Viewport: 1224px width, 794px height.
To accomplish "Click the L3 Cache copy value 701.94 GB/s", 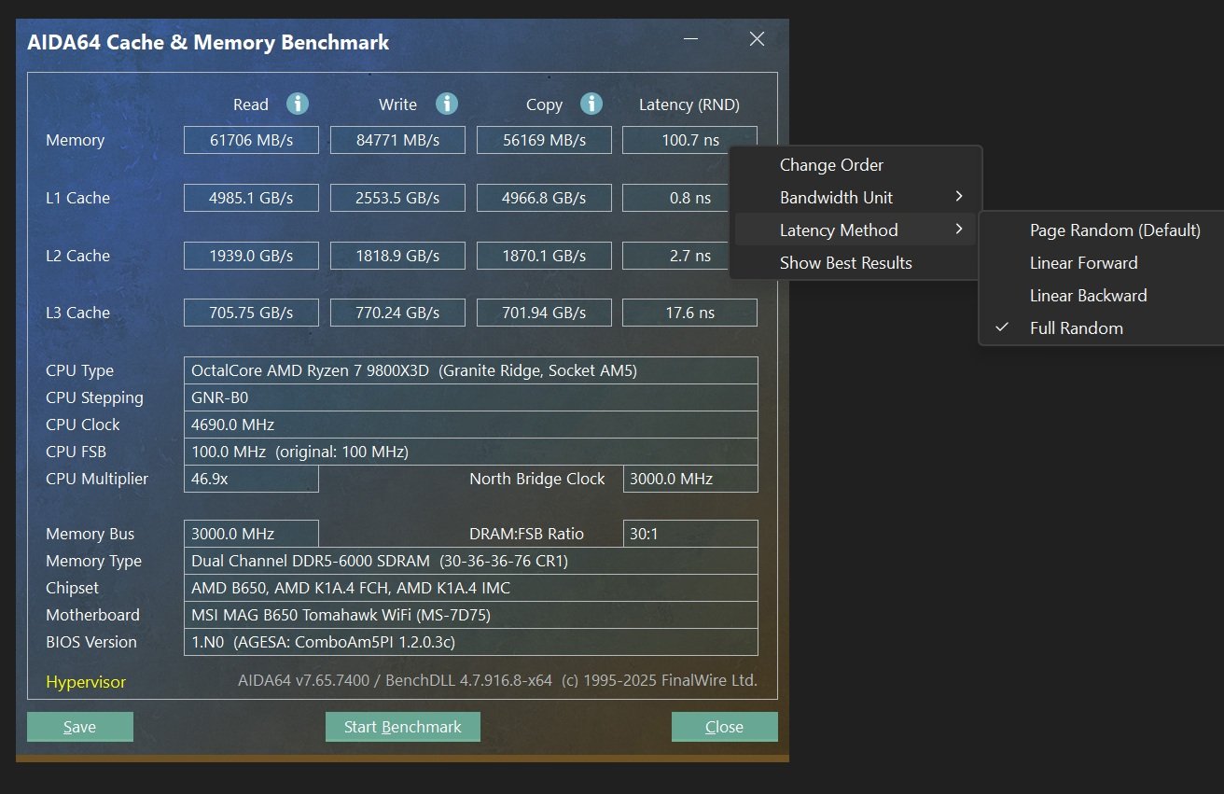I will 544,313.
